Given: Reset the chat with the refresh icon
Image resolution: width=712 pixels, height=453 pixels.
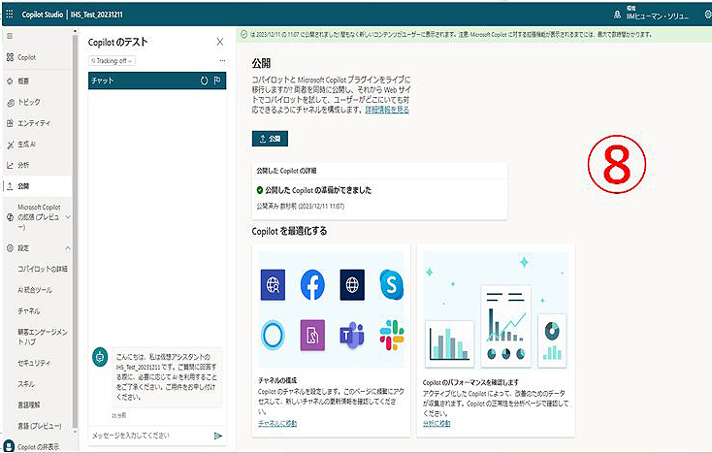Looking at the screenshot, I should (x=205, y=81).
